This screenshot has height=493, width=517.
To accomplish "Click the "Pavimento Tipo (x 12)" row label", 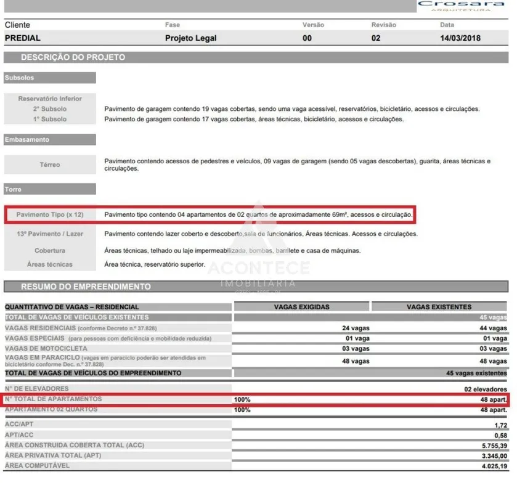I will [x=50, y=214].
